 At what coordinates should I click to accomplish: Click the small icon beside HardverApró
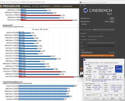point(63,6)
